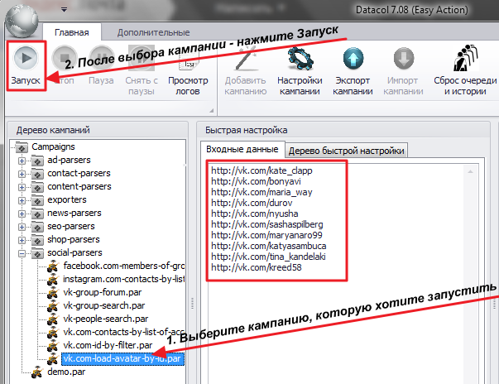
Task: Select facebook.com-members-of-group campaign
Action: pos(123,266)
